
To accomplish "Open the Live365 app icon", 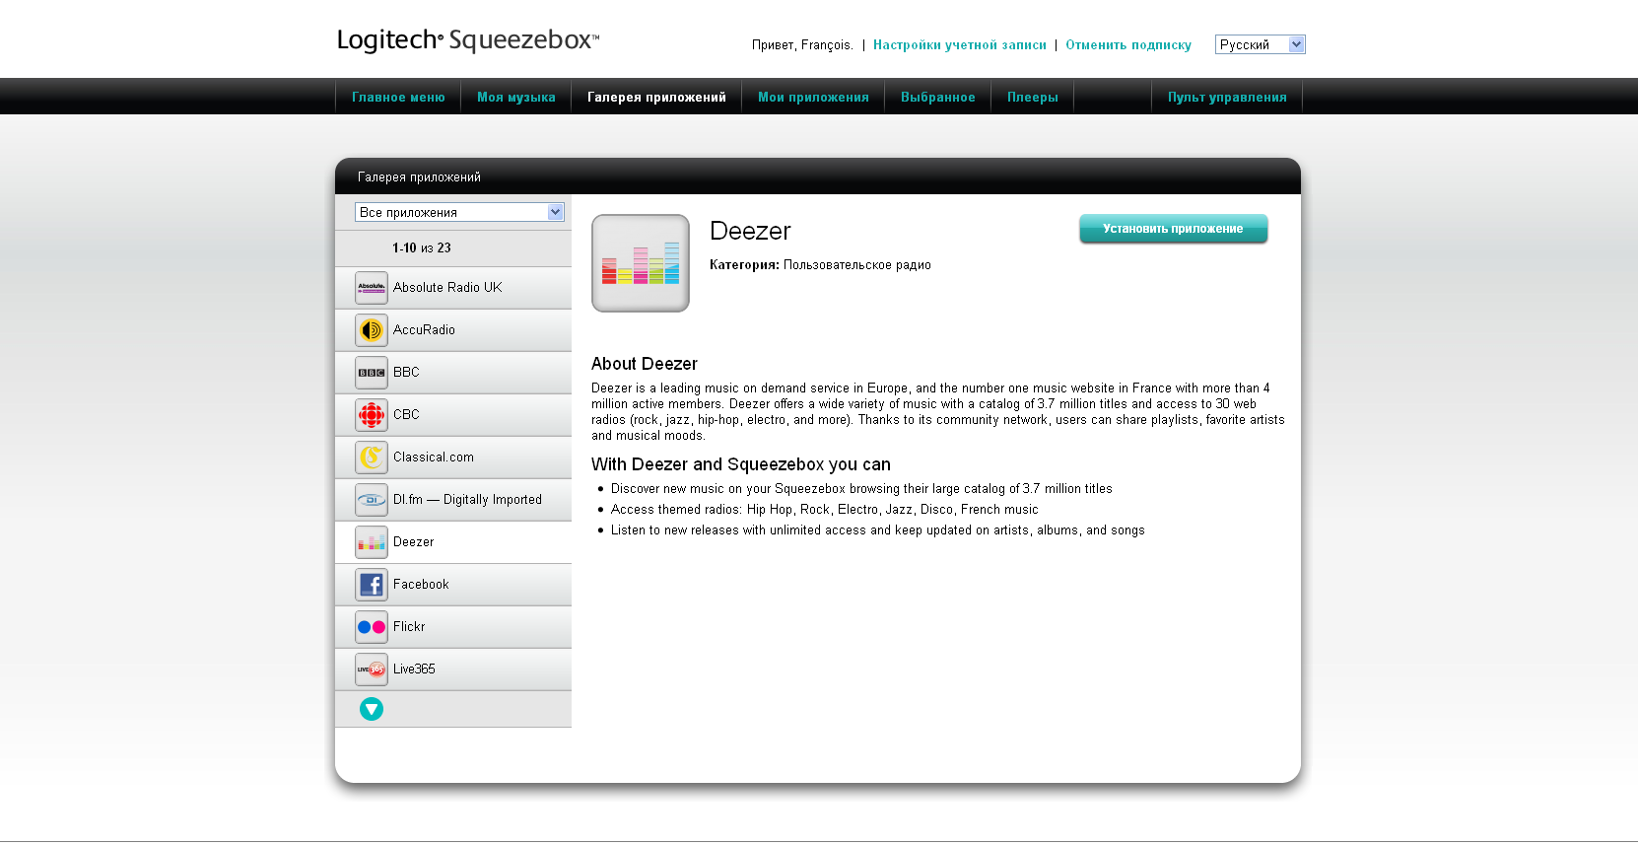I will pos(372,670).
